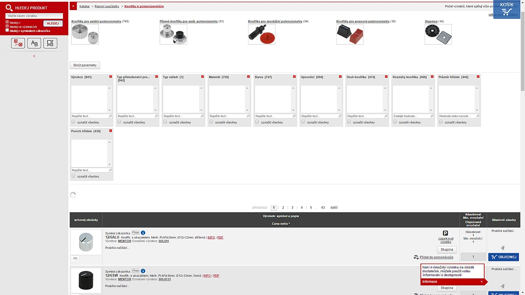Click into the product name search field

pyautogui.click(x=34, y=16)
